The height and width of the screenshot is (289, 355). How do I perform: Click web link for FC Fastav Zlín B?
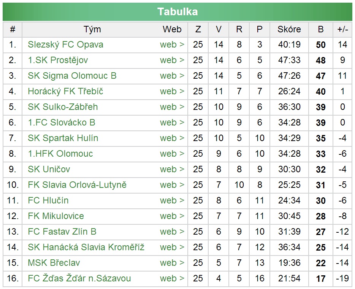tap(172, 232)
